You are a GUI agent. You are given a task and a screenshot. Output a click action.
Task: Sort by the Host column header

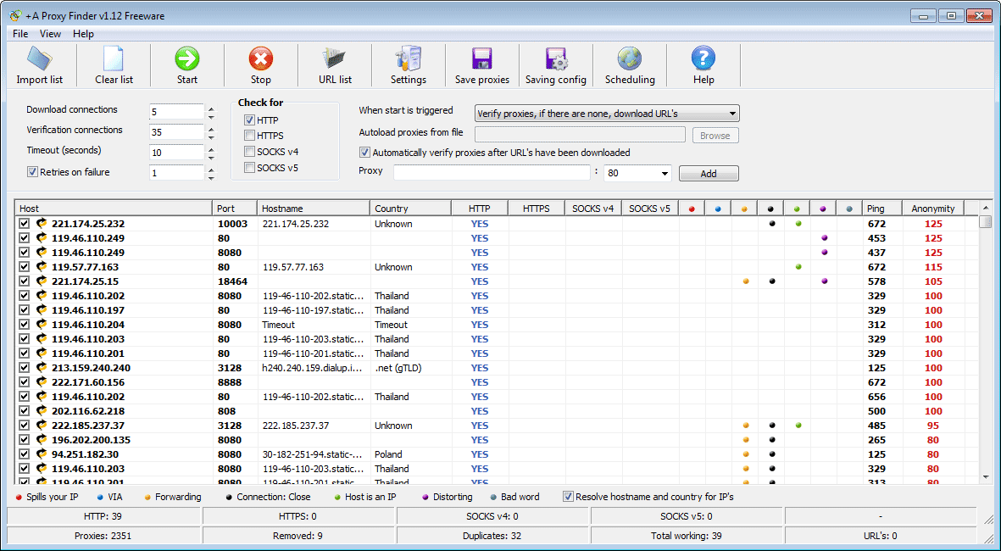pos(114,209)
